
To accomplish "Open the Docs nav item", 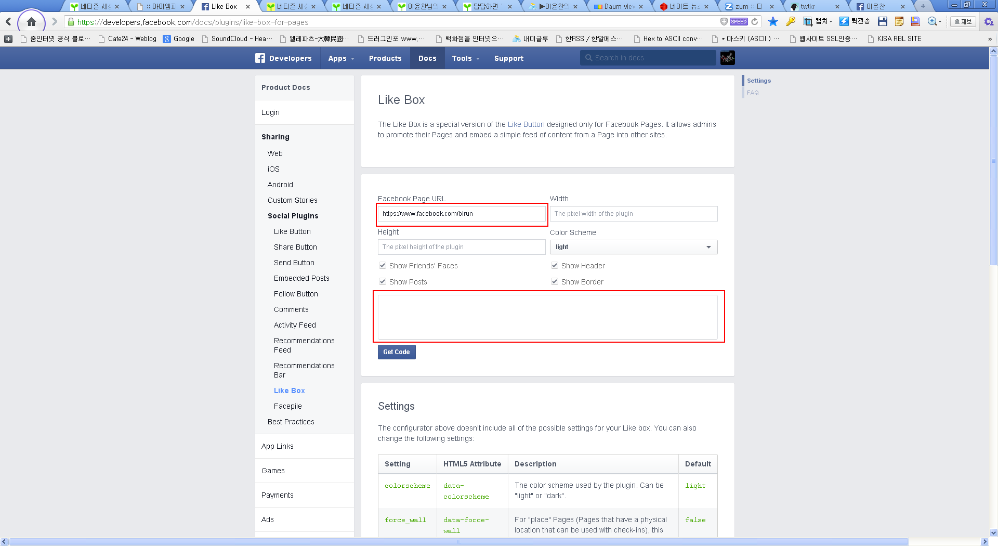I will (427, 58).
